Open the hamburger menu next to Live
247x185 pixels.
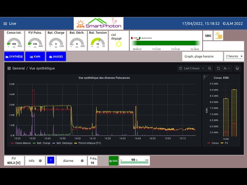pyautogui.click(x=5, y=24)
